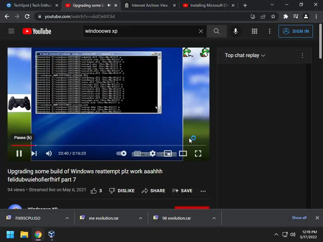Open me evolution.rar download
The height and width of the screenshot is (242, 323).
coord(103,218)
